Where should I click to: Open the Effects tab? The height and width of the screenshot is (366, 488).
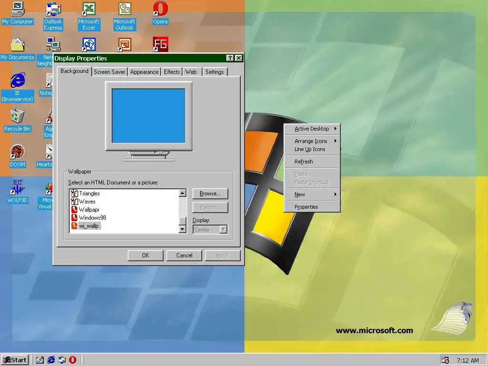[x=172, y=72]
